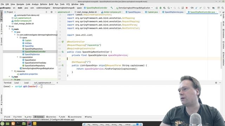
Task: Click the Git update project arrow icon
Action: coord(197,8)
